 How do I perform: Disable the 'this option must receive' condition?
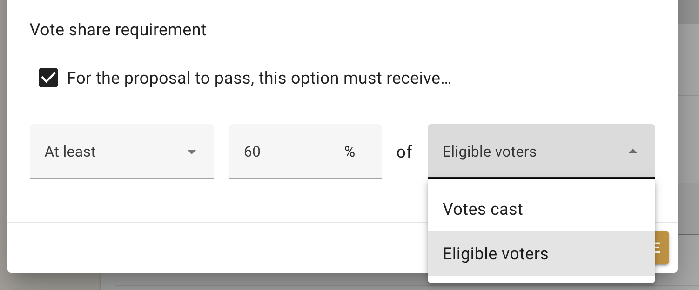(x=48, y=78)
